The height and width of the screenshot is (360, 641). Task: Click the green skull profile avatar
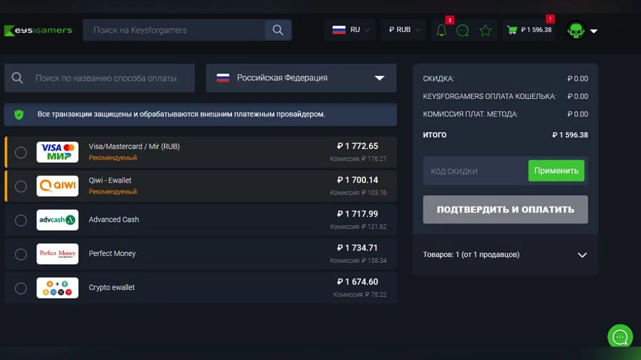[576, 30]
